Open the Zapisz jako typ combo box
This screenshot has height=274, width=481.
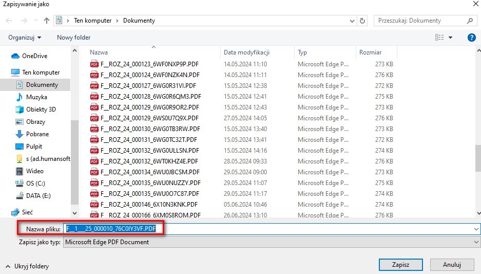pos(272,242)
